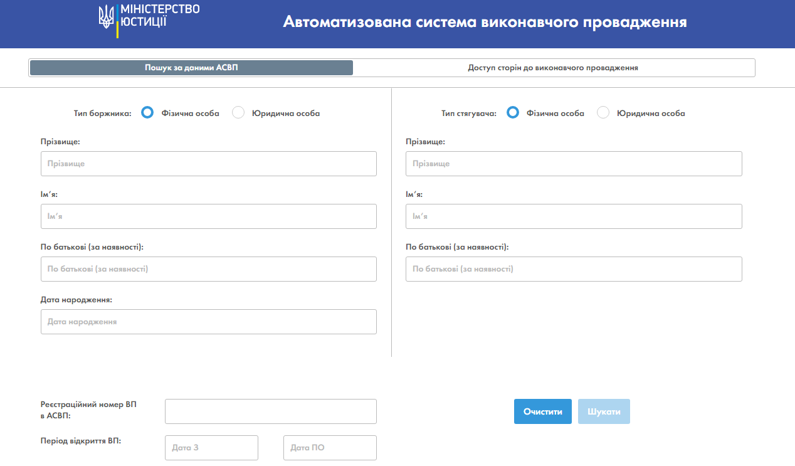Click the collector's Ім'я input field
Screen dimensions: 795x466
pos(574,216)
